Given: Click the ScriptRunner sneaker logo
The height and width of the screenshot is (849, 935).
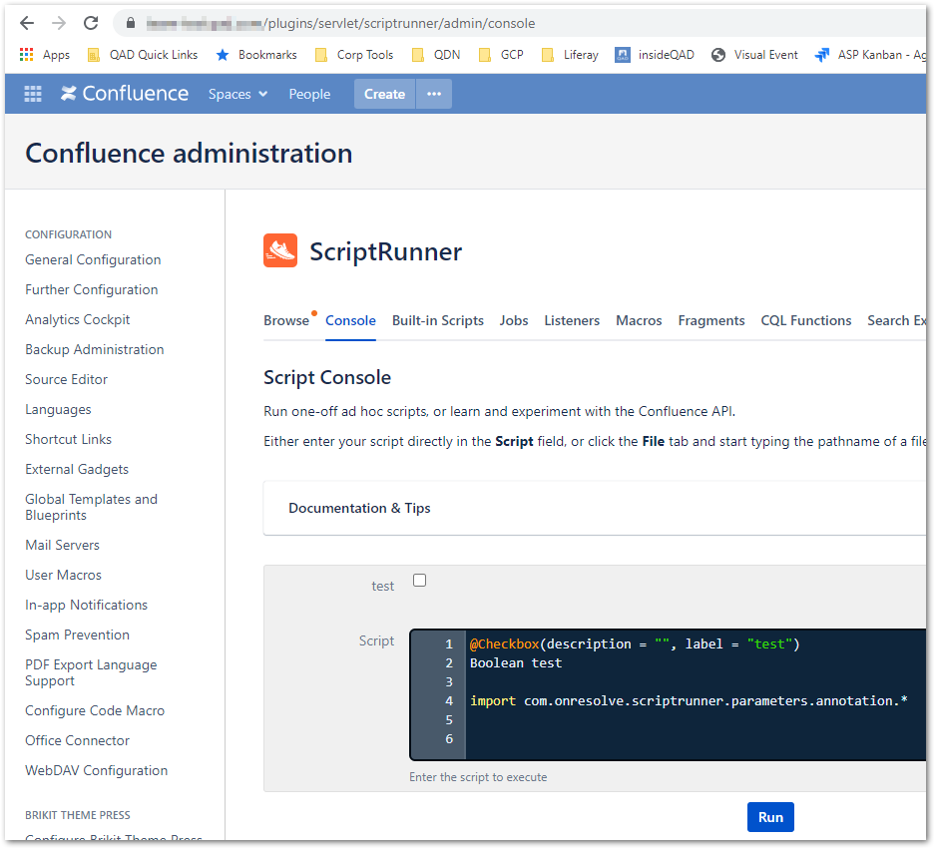Looking at the screenshot, I should click(x=280, y=250).
